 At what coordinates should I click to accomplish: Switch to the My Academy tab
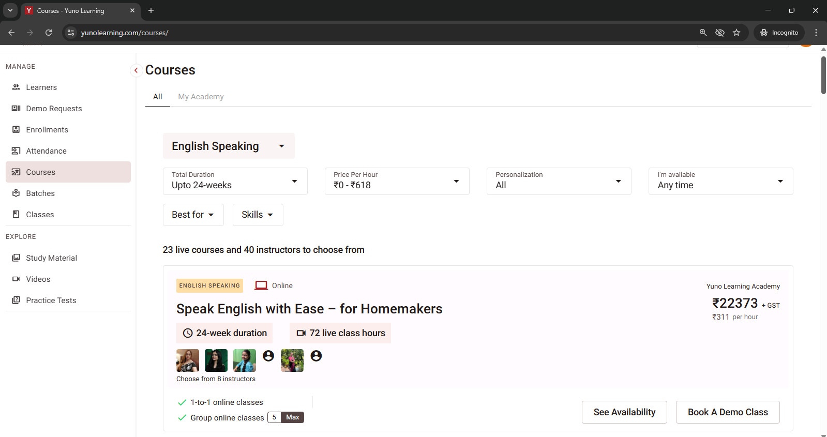click(x=201, y=97)
